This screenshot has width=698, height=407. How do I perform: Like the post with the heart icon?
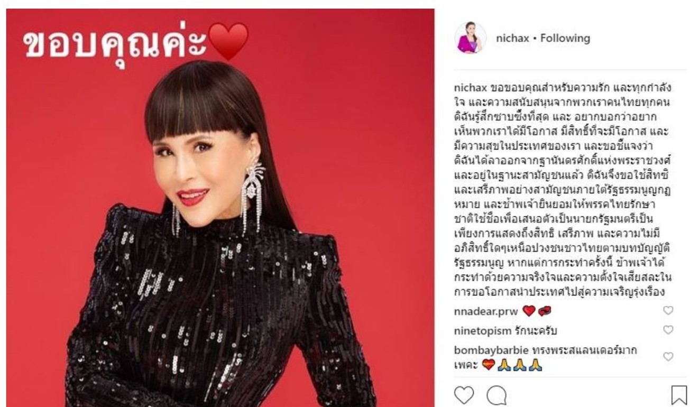(464, 395)
